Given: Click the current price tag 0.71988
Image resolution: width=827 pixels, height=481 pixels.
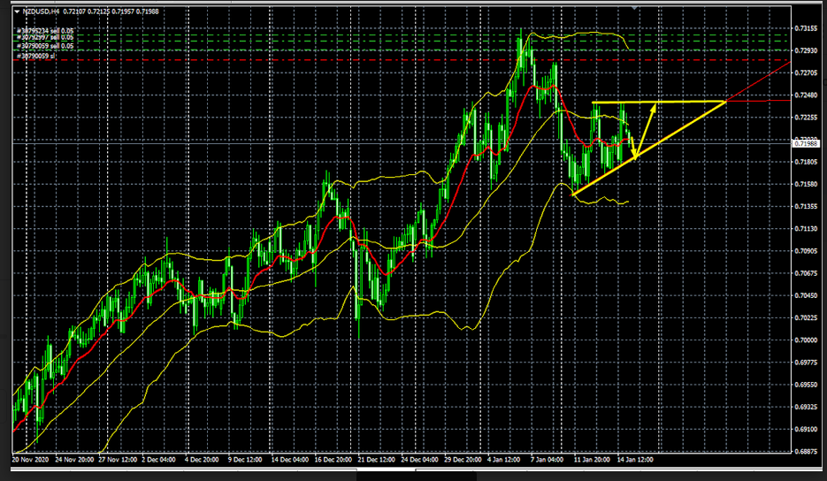Looking at the screenshot, I should [808, 142].
